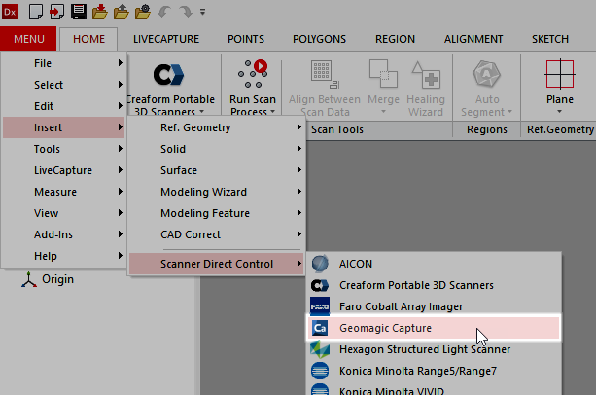This screenshot has width=596, height=395.
Task: Click the AICON scanner icon
Action: pyautogui.click(x=320, y=264)
